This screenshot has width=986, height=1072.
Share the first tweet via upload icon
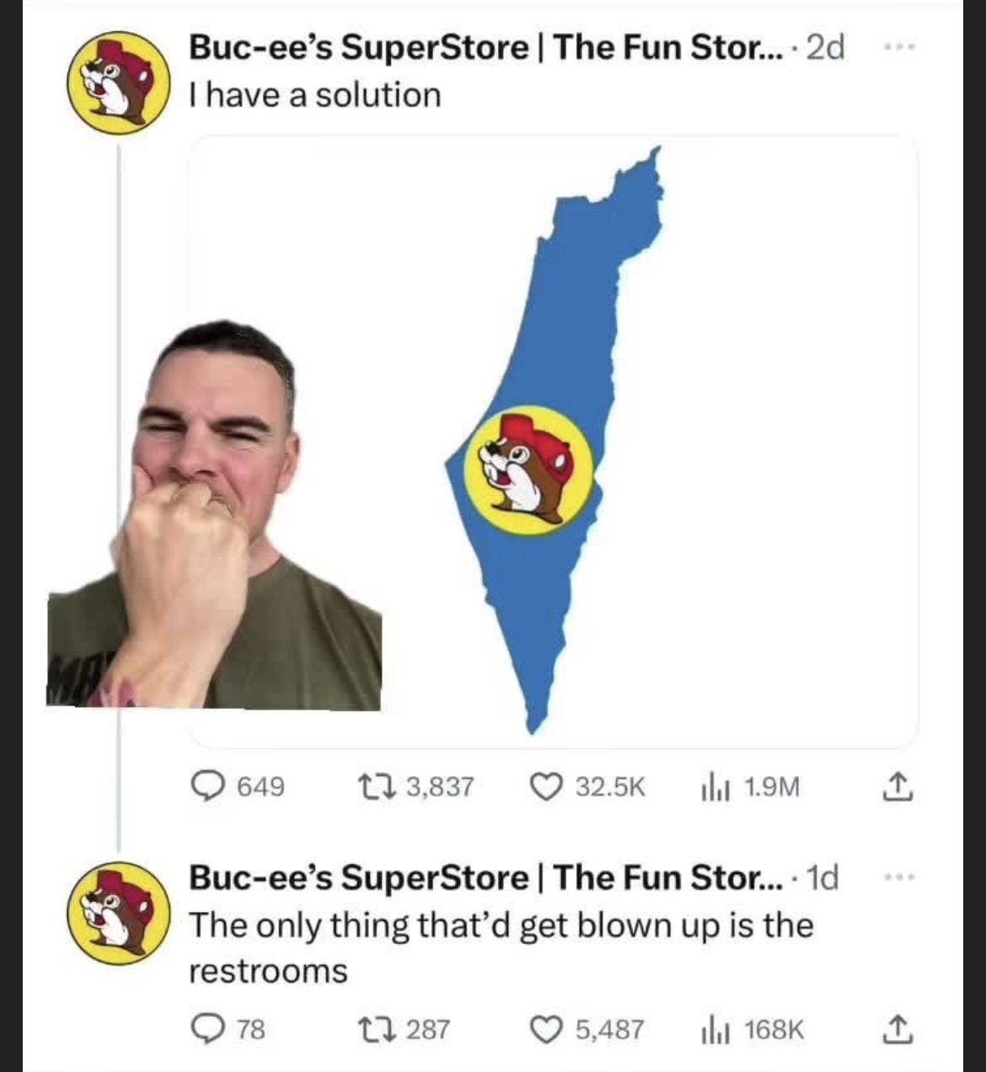[895, 786]
